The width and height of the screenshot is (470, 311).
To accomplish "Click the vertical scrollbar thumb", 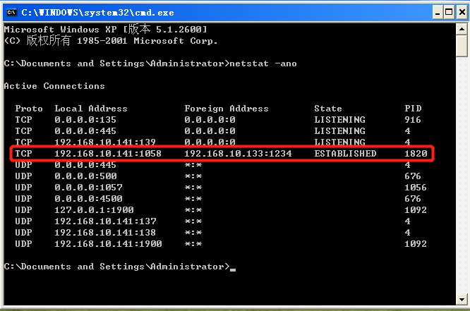I will [x=462, y=46].
